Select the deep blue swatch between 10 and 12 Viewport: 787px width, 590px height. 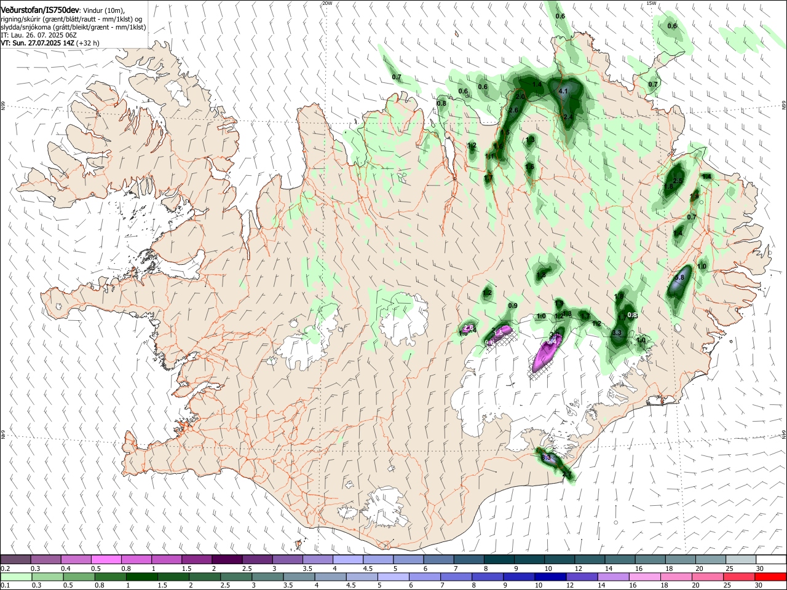550,576
